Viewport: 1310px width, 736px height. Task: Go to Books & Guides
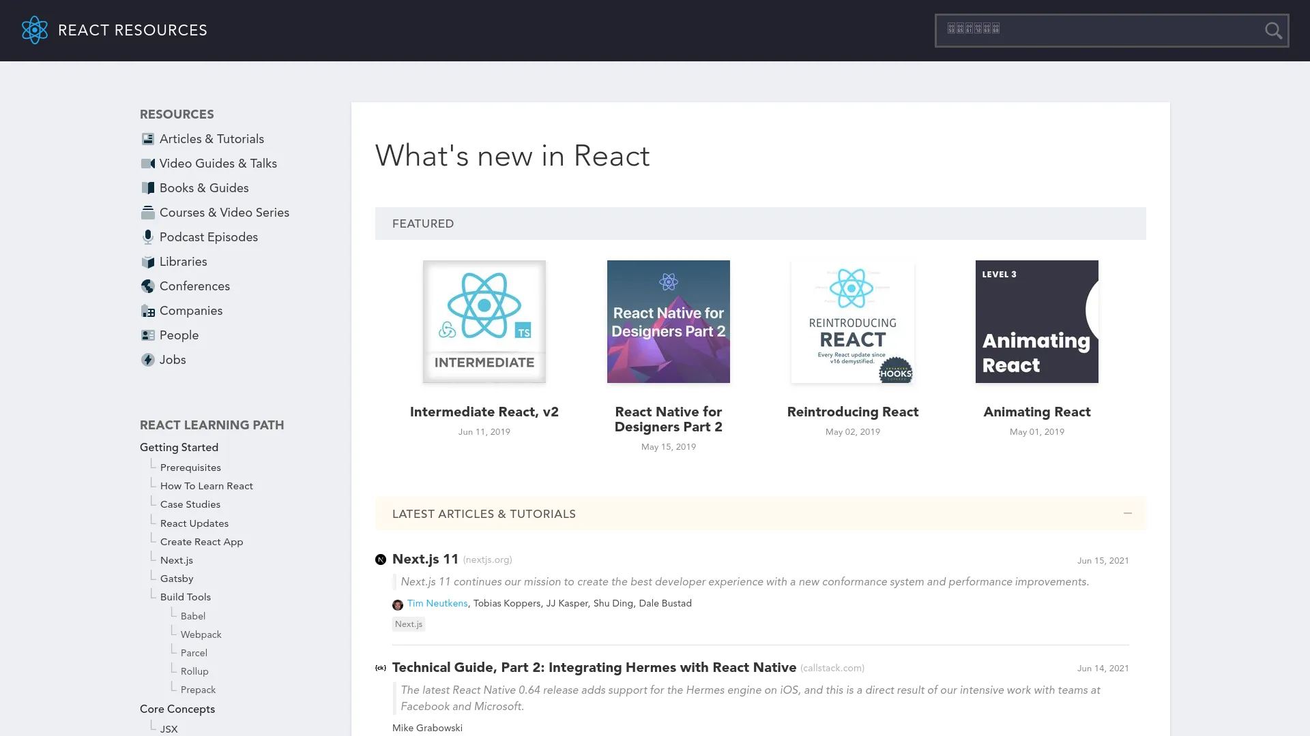204,188
